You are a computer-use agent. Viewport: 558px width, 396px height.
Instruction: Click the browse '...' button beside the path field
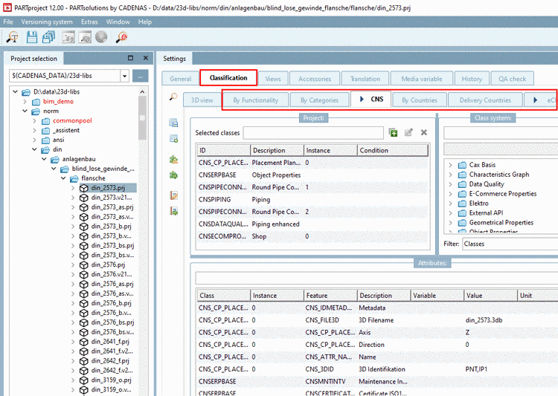coord(140,76)
